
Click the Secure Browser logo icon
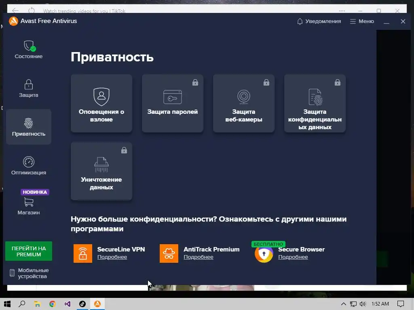pos(264,254)
